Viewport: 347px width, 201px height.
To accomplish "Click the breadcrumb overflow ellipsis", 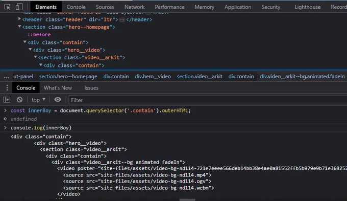I will coord(7,77).
